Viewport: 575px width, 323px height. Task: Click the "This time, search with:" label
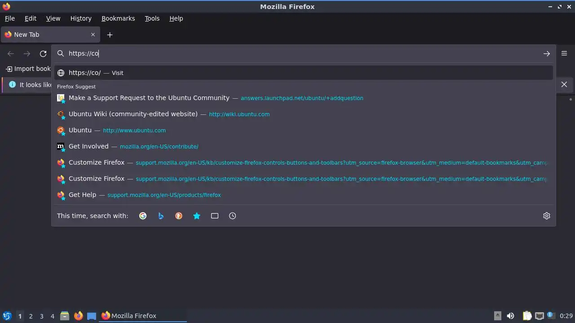pyautogui.click(x=93, y=216)
